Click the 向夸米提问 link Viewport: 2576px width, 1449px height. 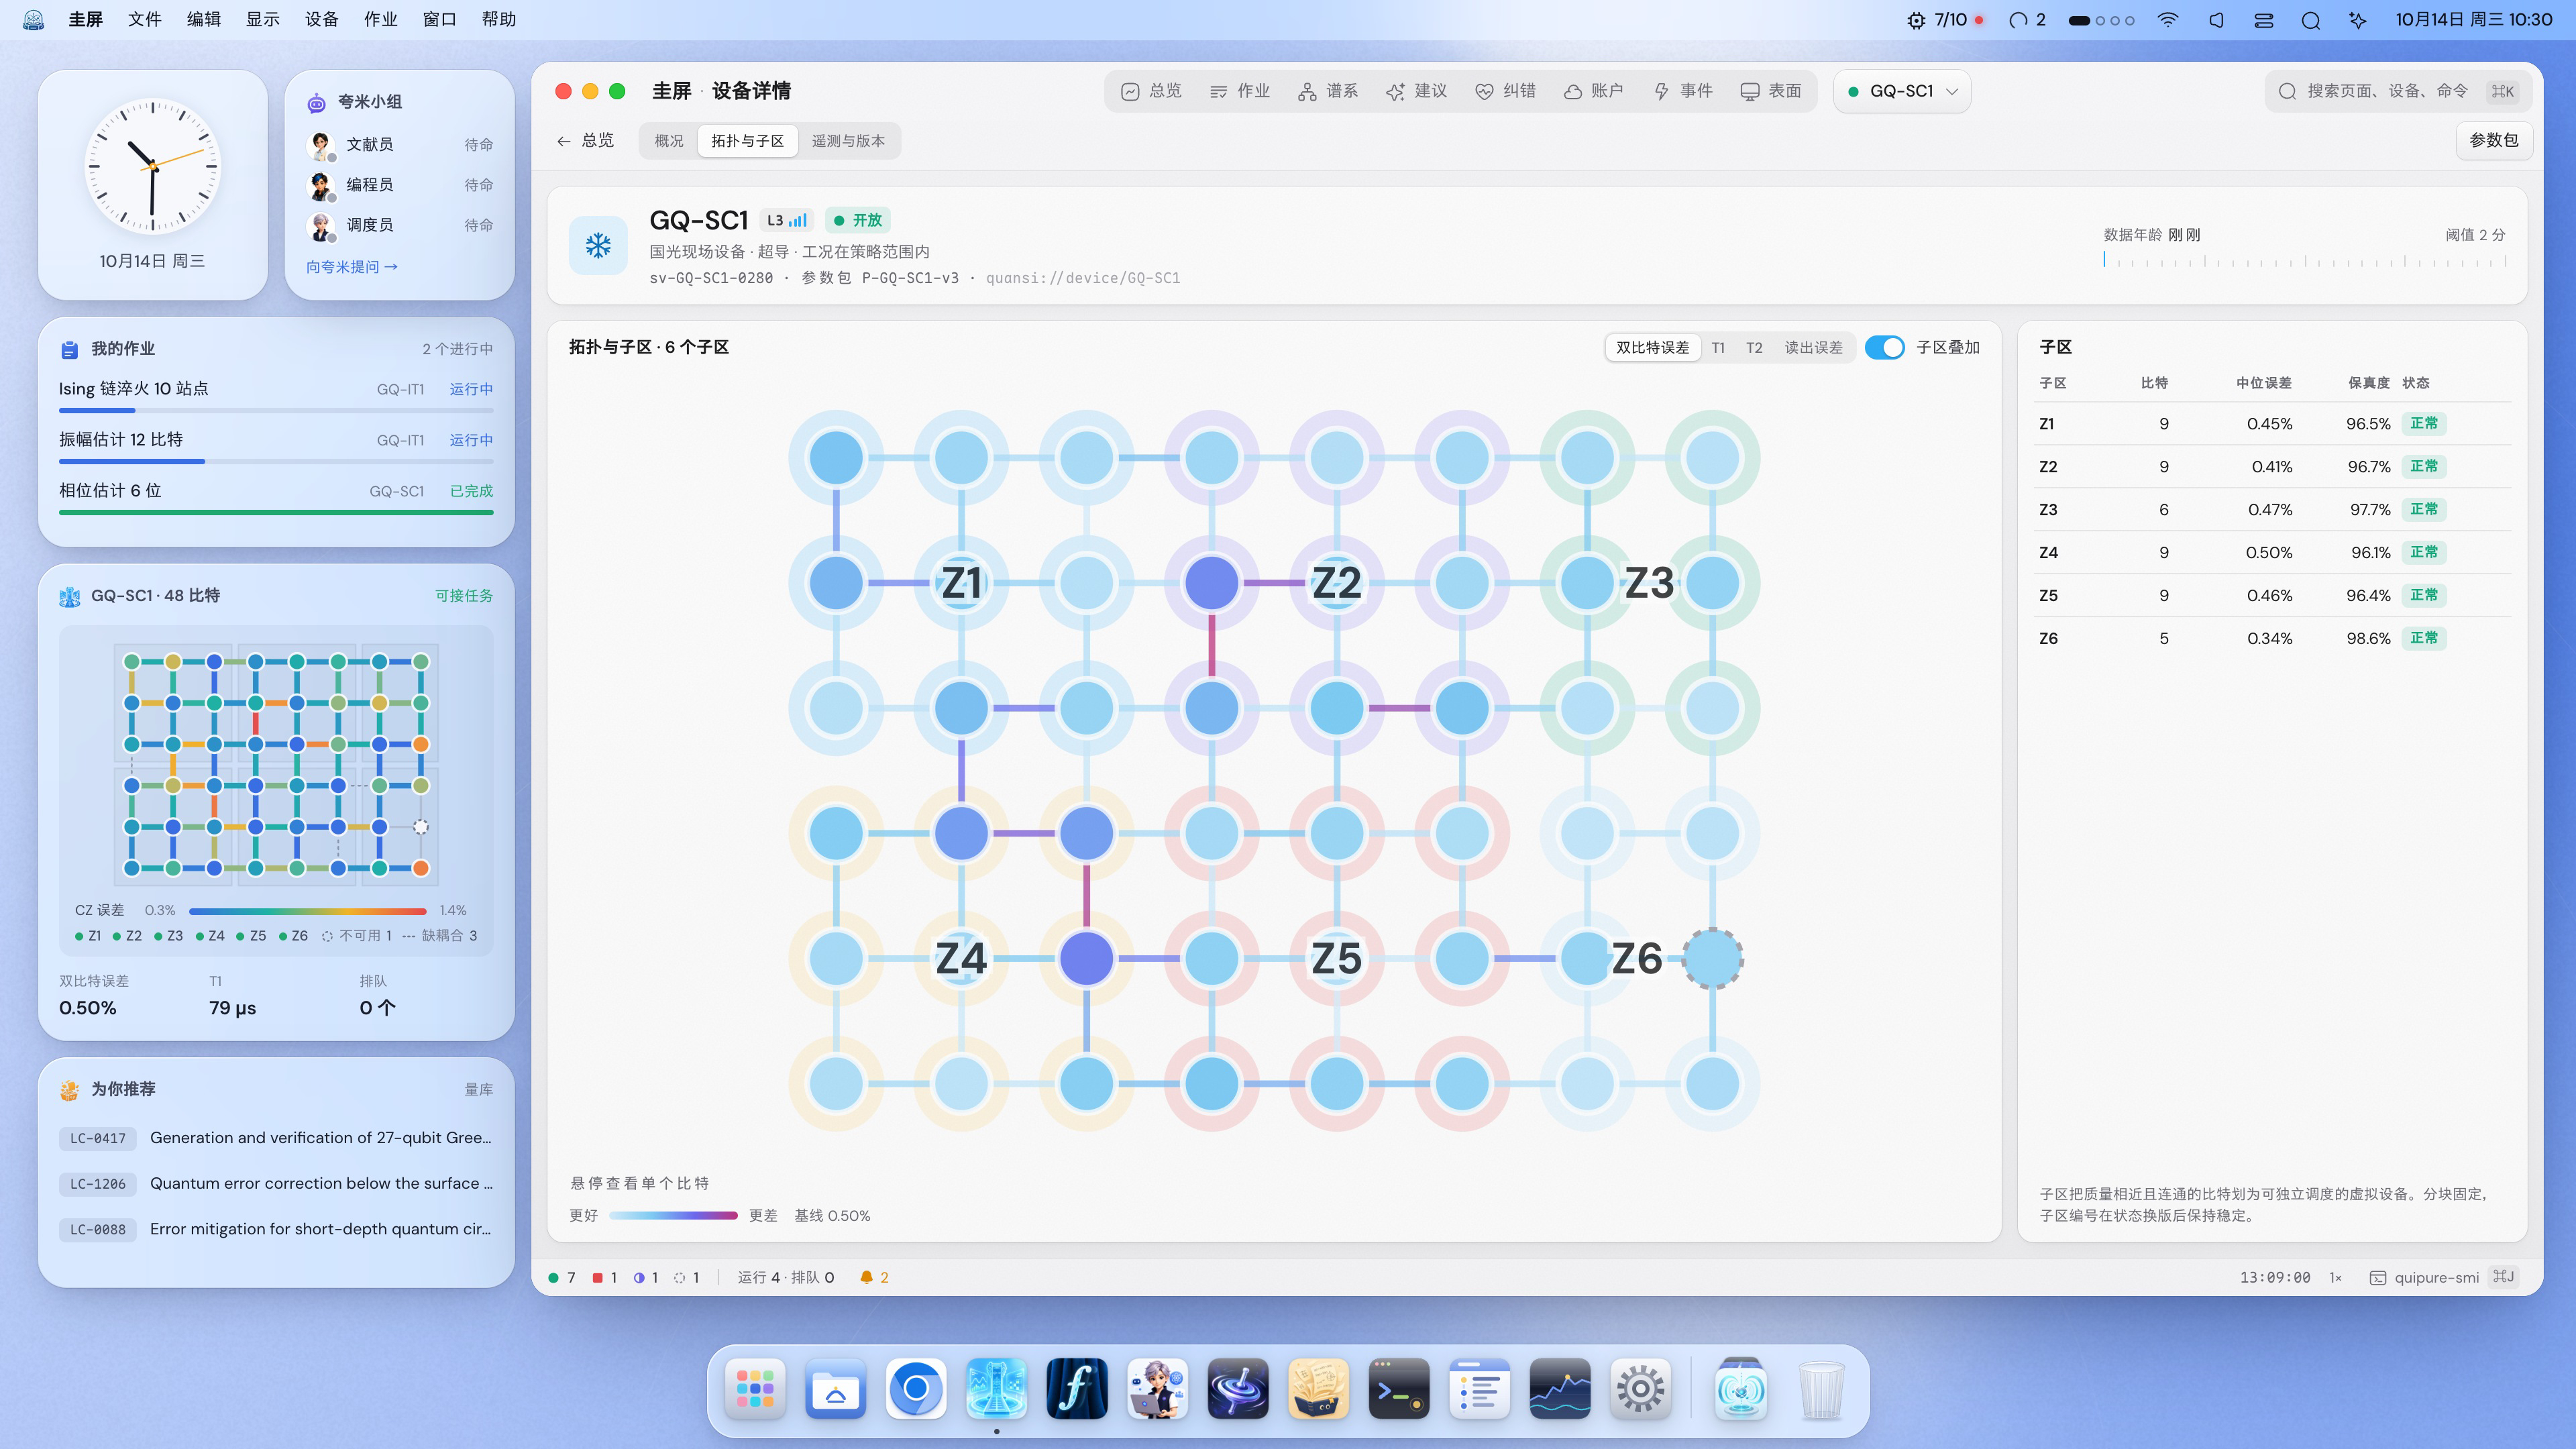[x=352, y=267]
